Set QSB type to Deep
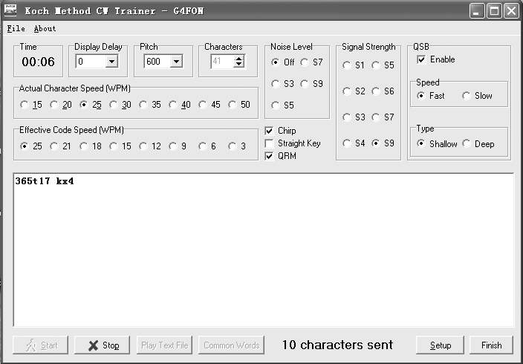This screenshot has height=364, width=523. [467, 144]
